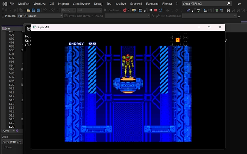Click the green memory icon in toolbar

coord(217,10)
